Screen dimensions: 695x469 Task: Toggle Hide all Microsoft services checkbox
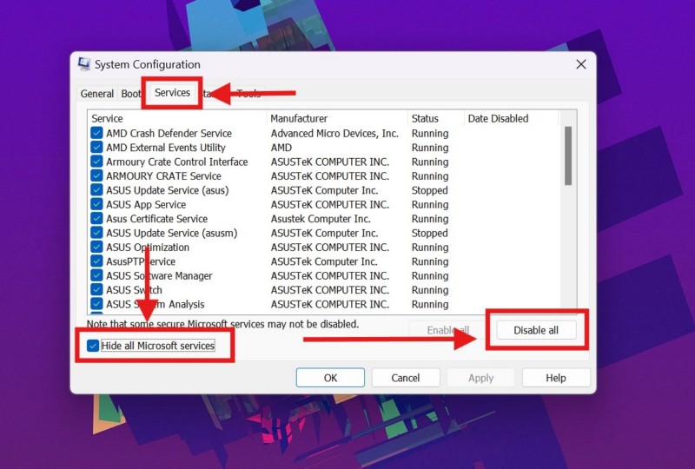coord(93,346)
